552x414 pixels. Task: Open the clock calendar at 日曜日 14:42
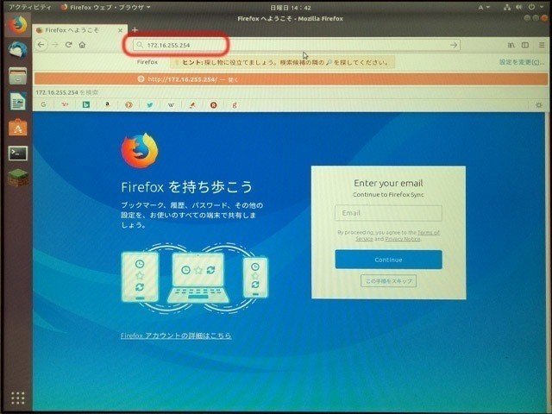tap(291, 8)
